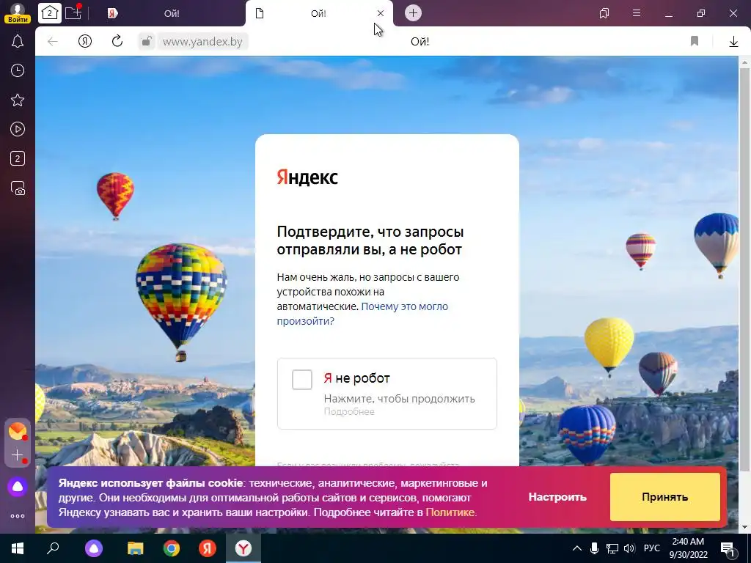Open Yandex Mail icon in sidebar
The height and width of the screenshot is (563, 751).
[18, 431]
